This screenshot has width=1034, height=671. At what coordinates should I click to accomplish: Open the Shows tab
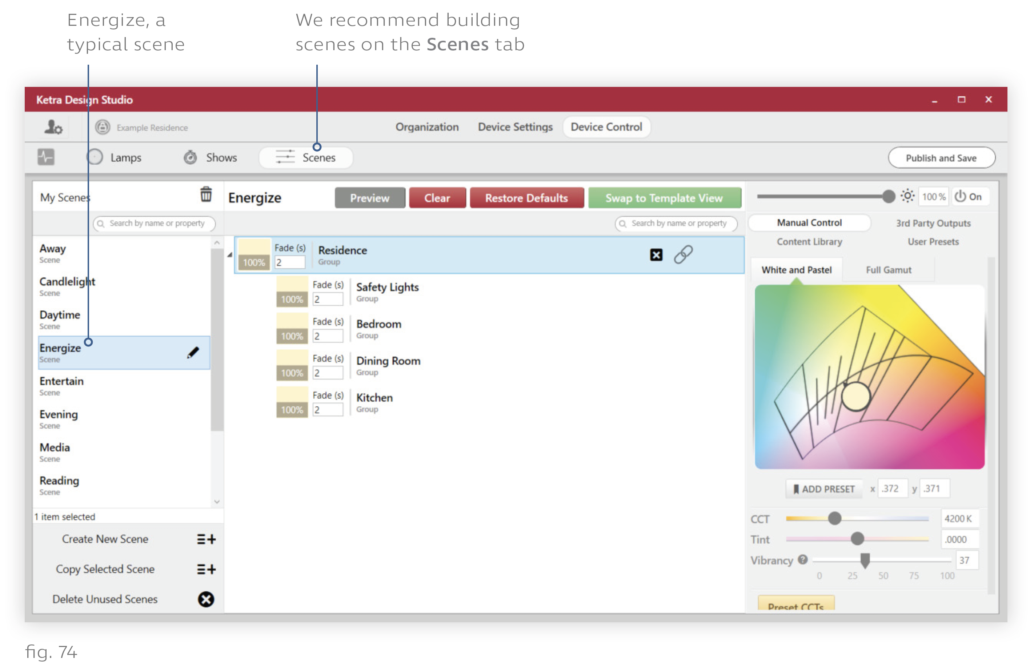[210, 157]
